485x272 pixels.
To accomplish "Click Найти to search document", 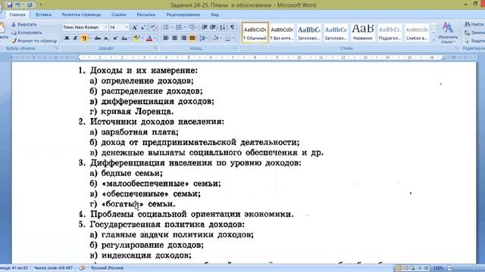I will click(x=474, y=24).
